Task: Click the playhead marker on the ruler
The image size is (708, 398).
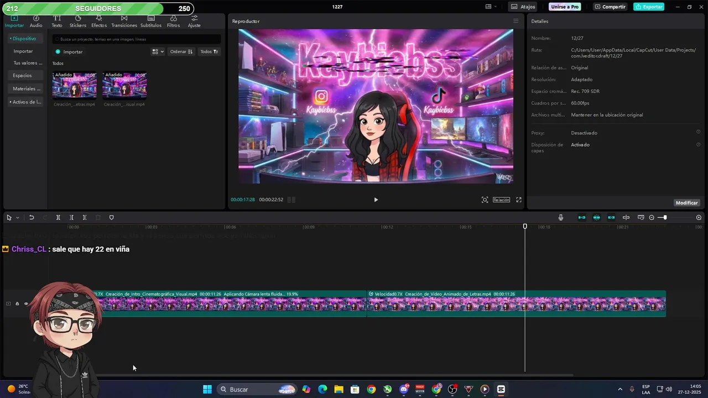Action: tap(525, 226)
